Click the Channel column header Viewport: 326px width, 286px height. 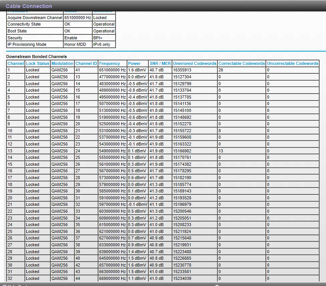16,63
